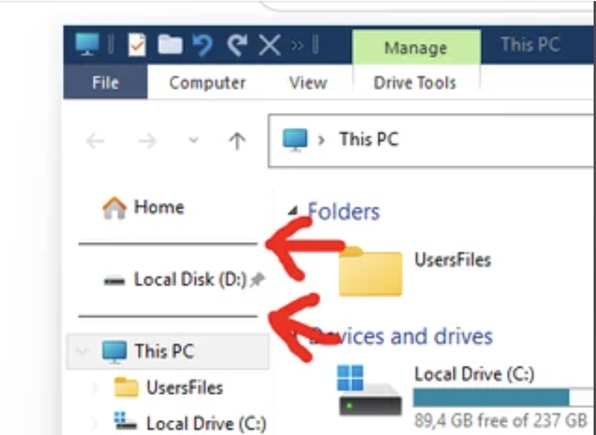
Task: Open the File menu
Action: point(105,82)
